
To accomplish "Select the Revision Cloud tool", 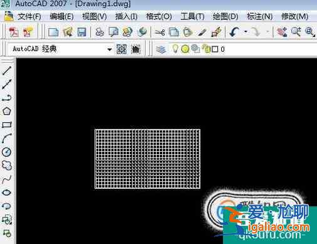I will pos(7,166).
